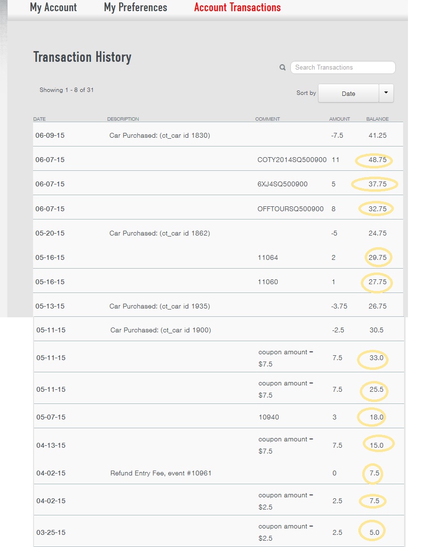The height and width of the screenshot is (547, 425).
Task: Click the DATE column header
Action: point(39,119)
